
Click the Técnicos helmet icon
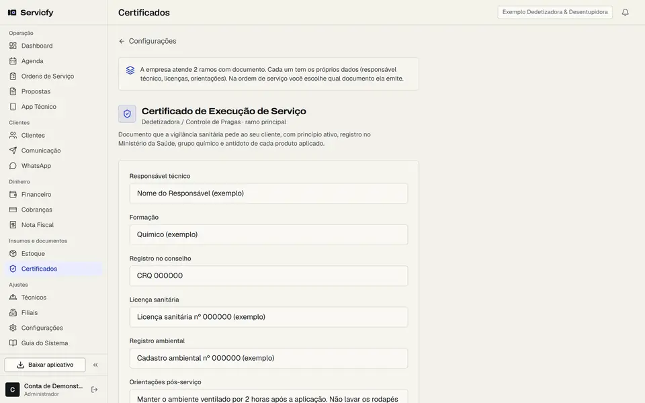click(x=13, y=298)
